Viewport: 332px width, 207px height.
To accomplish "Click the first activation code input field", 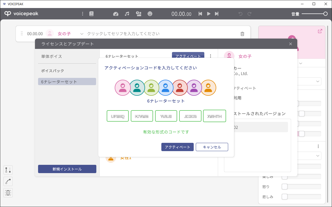I will coord(118,116).
